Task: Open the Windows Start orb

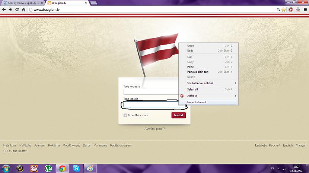Action: pyautogui.click(x=6, y=169)
